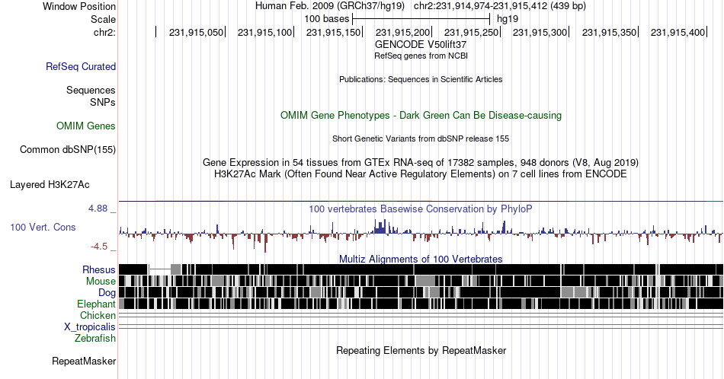
Task: Click the chr2:231,914,974-231,915,412 position text
Action: pos(500,6)
